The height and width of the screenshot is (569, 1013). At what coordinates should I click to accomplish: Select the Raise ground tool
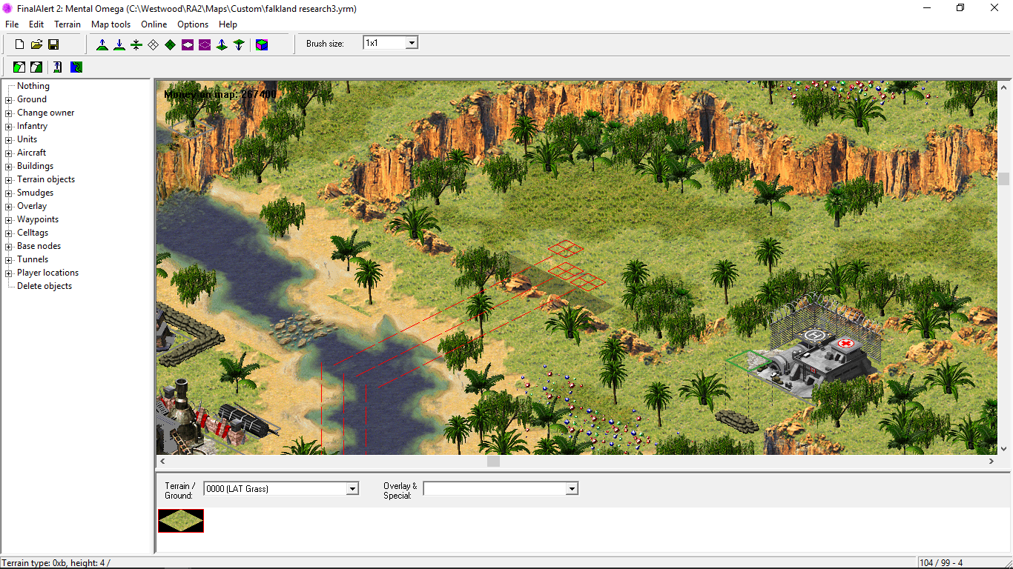click(x=102, y=44)
